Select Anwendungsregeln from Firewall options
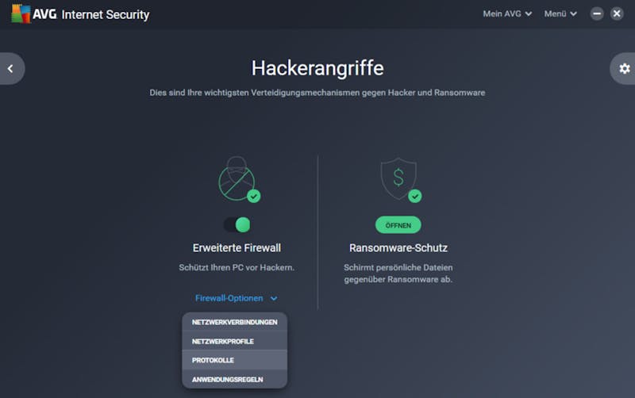 pos(234,380)
